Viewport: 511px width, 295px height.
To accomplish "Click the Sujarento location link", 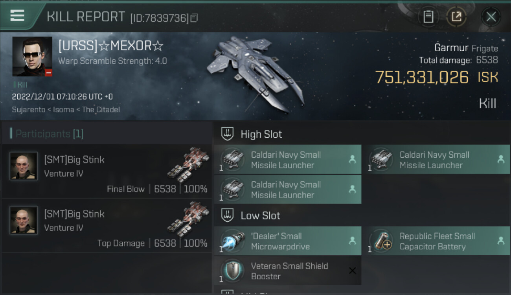I will (x=29, y=109).
